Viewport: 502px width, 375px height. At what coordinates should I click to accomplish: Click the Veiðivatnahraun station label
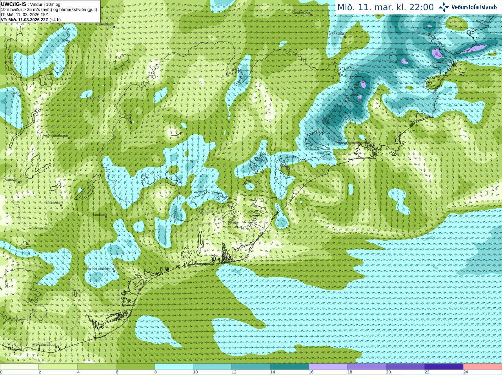55,135
